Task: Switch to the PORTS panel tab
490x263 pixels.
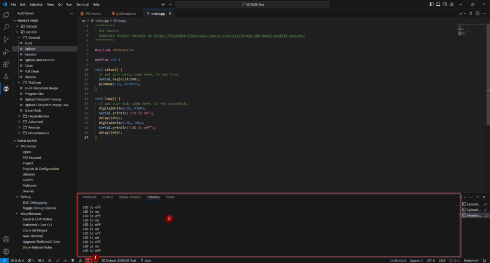Action: 170,197
